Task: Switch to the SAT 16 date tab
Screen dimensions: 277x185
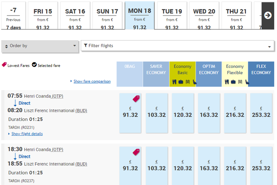Action: pyautogui.click(x=75, y=16)
